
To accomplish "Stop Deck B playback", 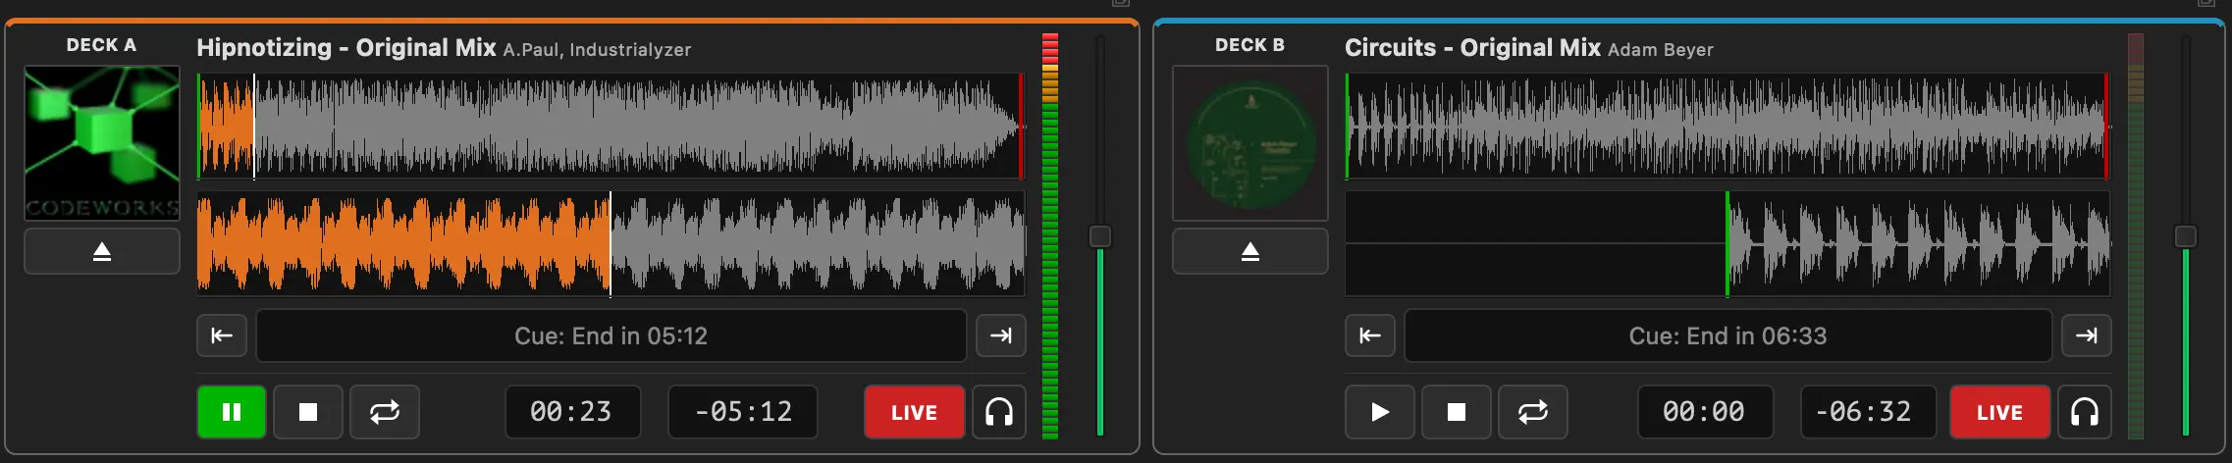I will [x=1457, y=412].
